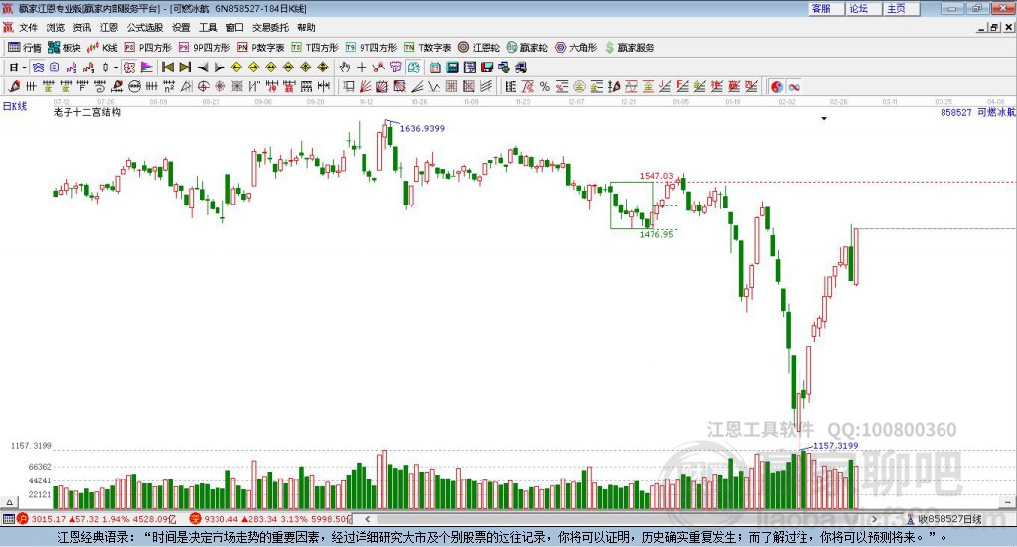Viewport: 1017px width, 547px height.
Task: Open the 资讯 menu
Action: pyautogui.click(x=81, y=27)
